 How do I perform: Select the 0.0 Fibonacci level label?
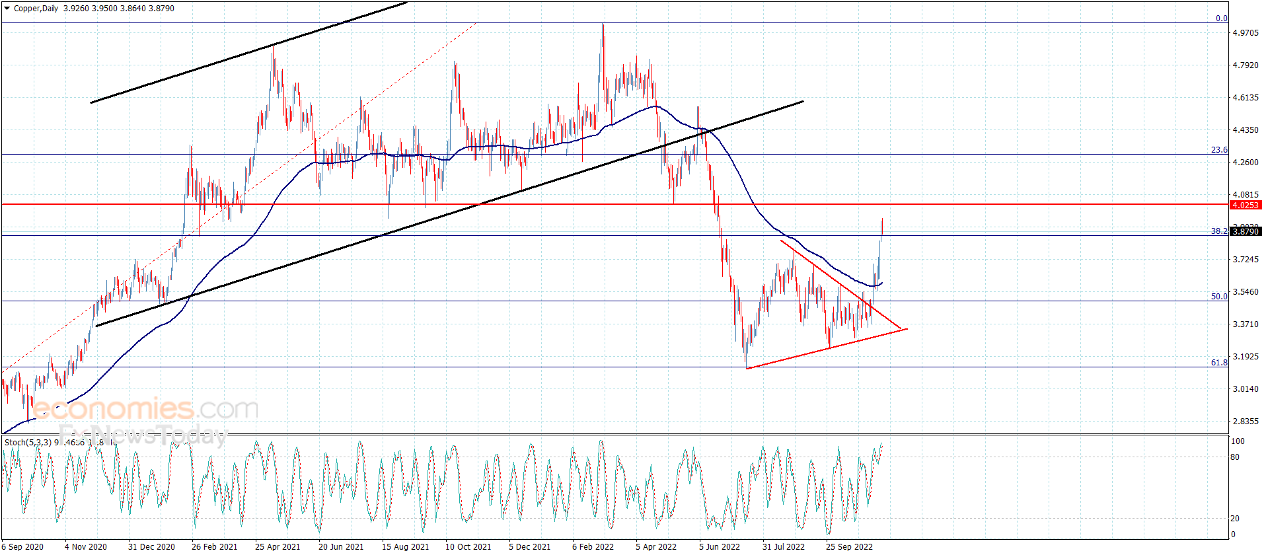pyautogui.click(x=1222, y=18)
